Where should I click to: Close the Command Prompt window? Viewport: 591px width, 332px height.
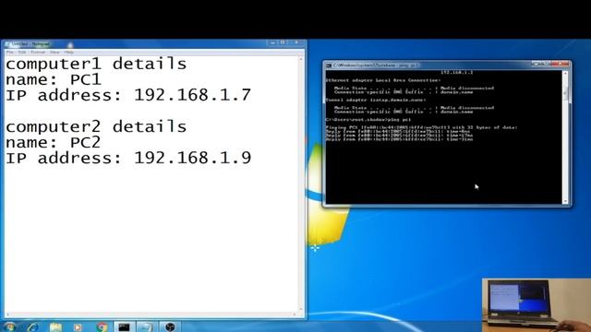coord(561,64)
